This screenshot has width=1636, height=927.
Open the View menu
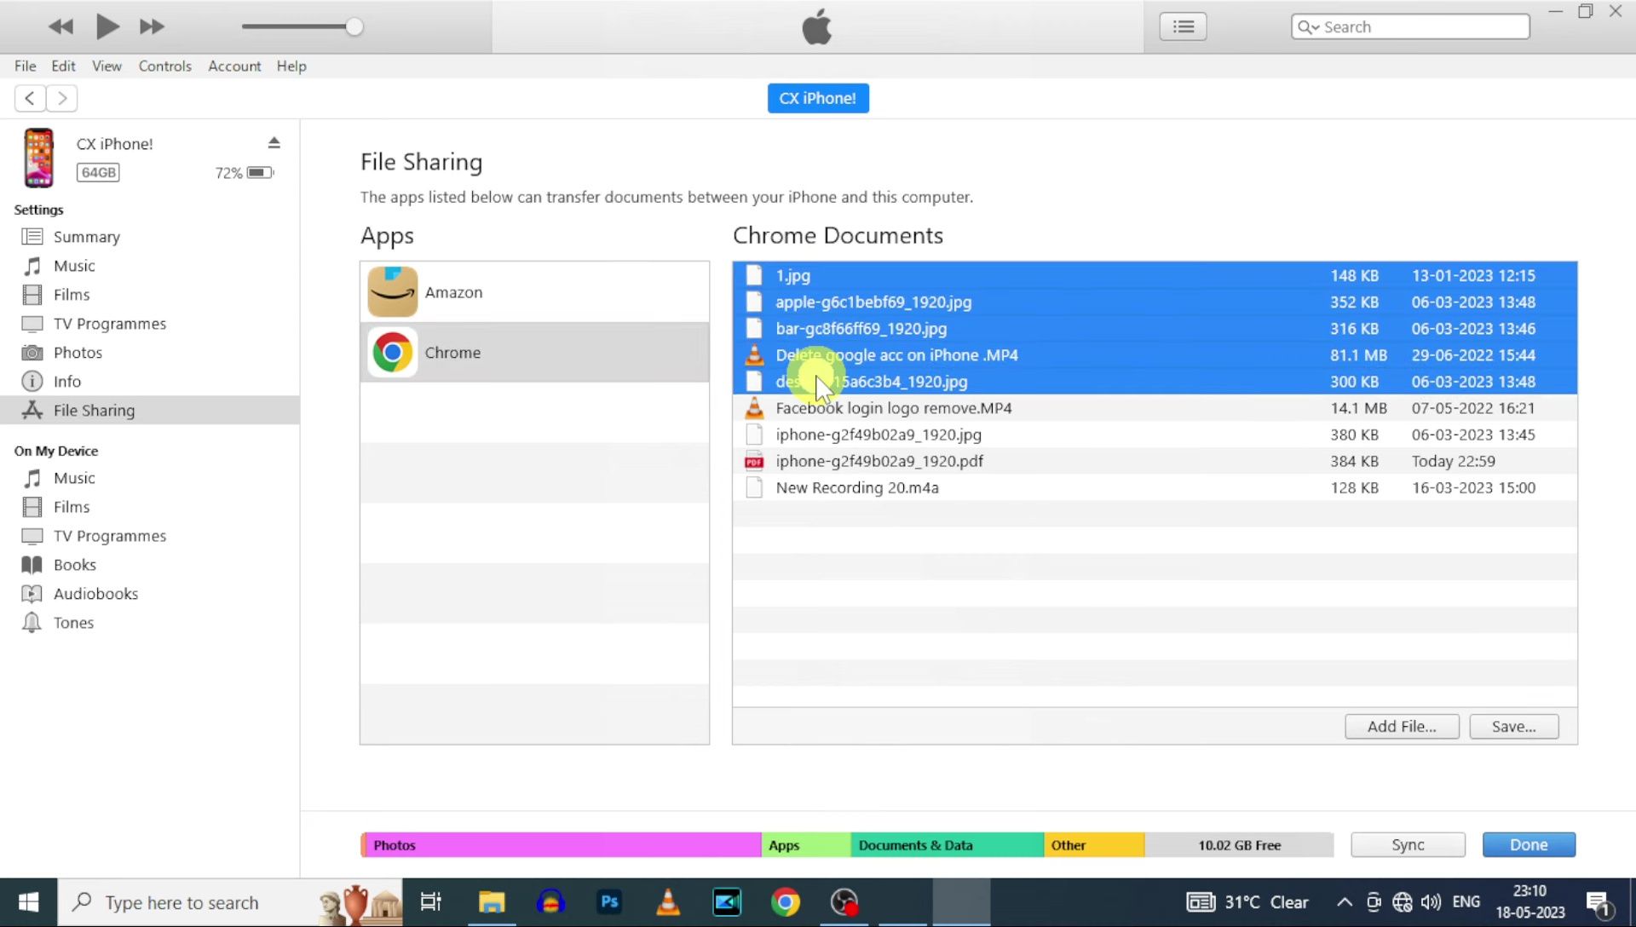click(x=107, y=66)
